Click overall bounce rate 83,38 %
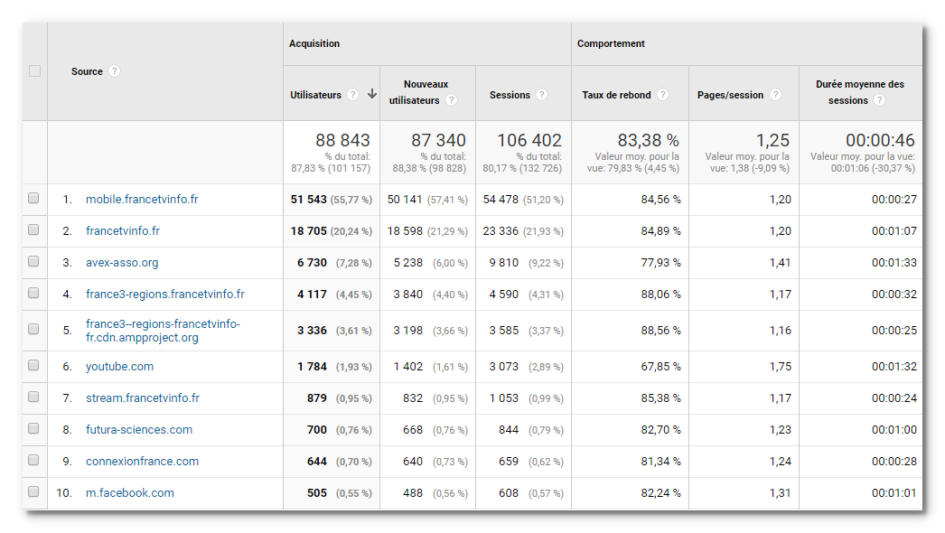This screenshot has height=533, width=945. pyautogui.click(x=648, y=140)
